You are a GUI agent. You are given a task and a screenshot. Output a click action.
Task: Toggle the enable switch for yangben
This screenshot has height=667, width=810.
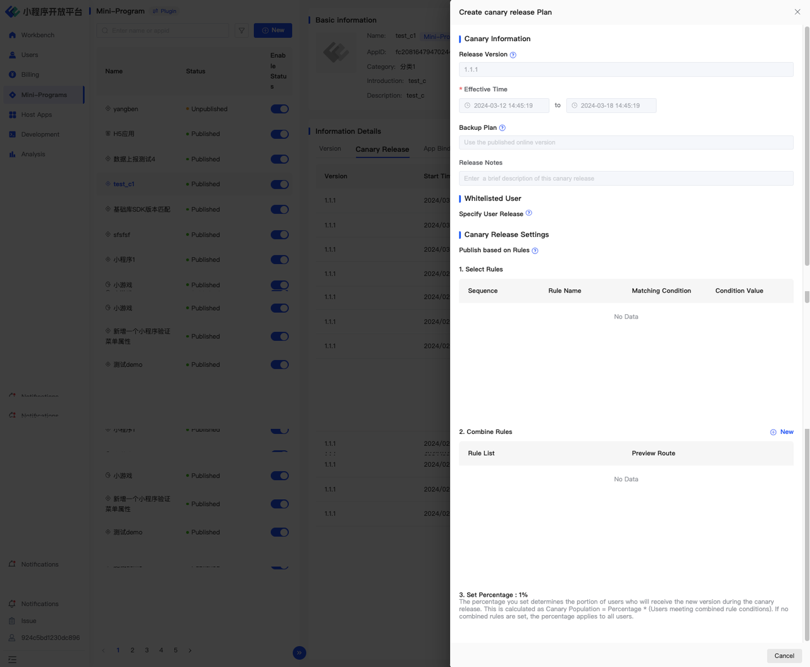(x=279, y=109)
